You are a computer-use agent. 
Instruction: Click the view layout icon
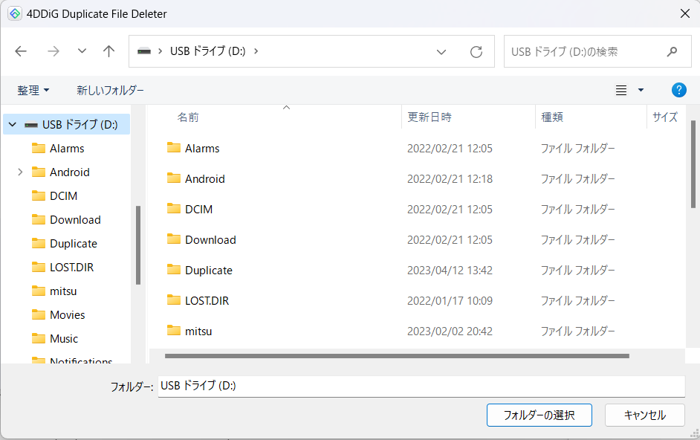tap(621, 91)
